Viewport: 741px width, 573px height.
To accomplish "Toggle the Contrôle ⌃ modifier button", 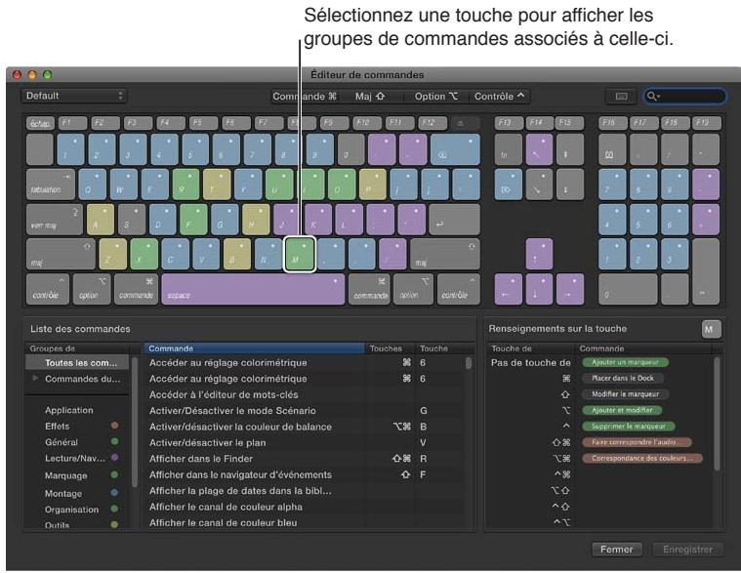I will [x=499, y=97].
